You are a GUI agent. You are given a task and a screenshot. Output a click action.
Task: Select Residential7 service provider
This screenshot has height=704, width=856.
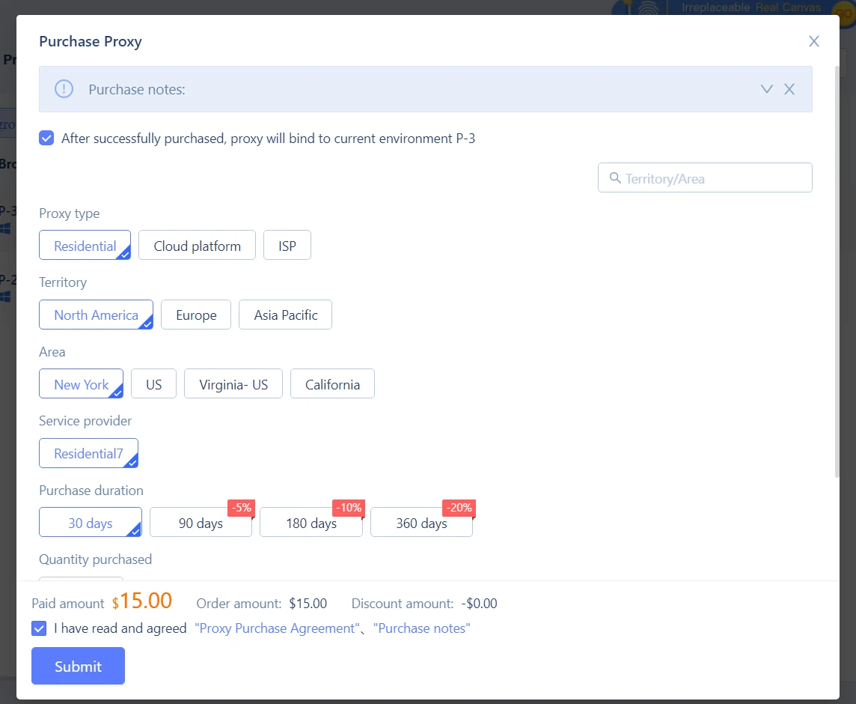click(88, 453)
